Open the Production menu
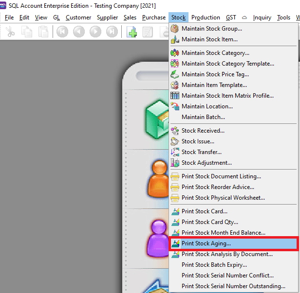Screen dimensions: 300x293 point(206,17)
